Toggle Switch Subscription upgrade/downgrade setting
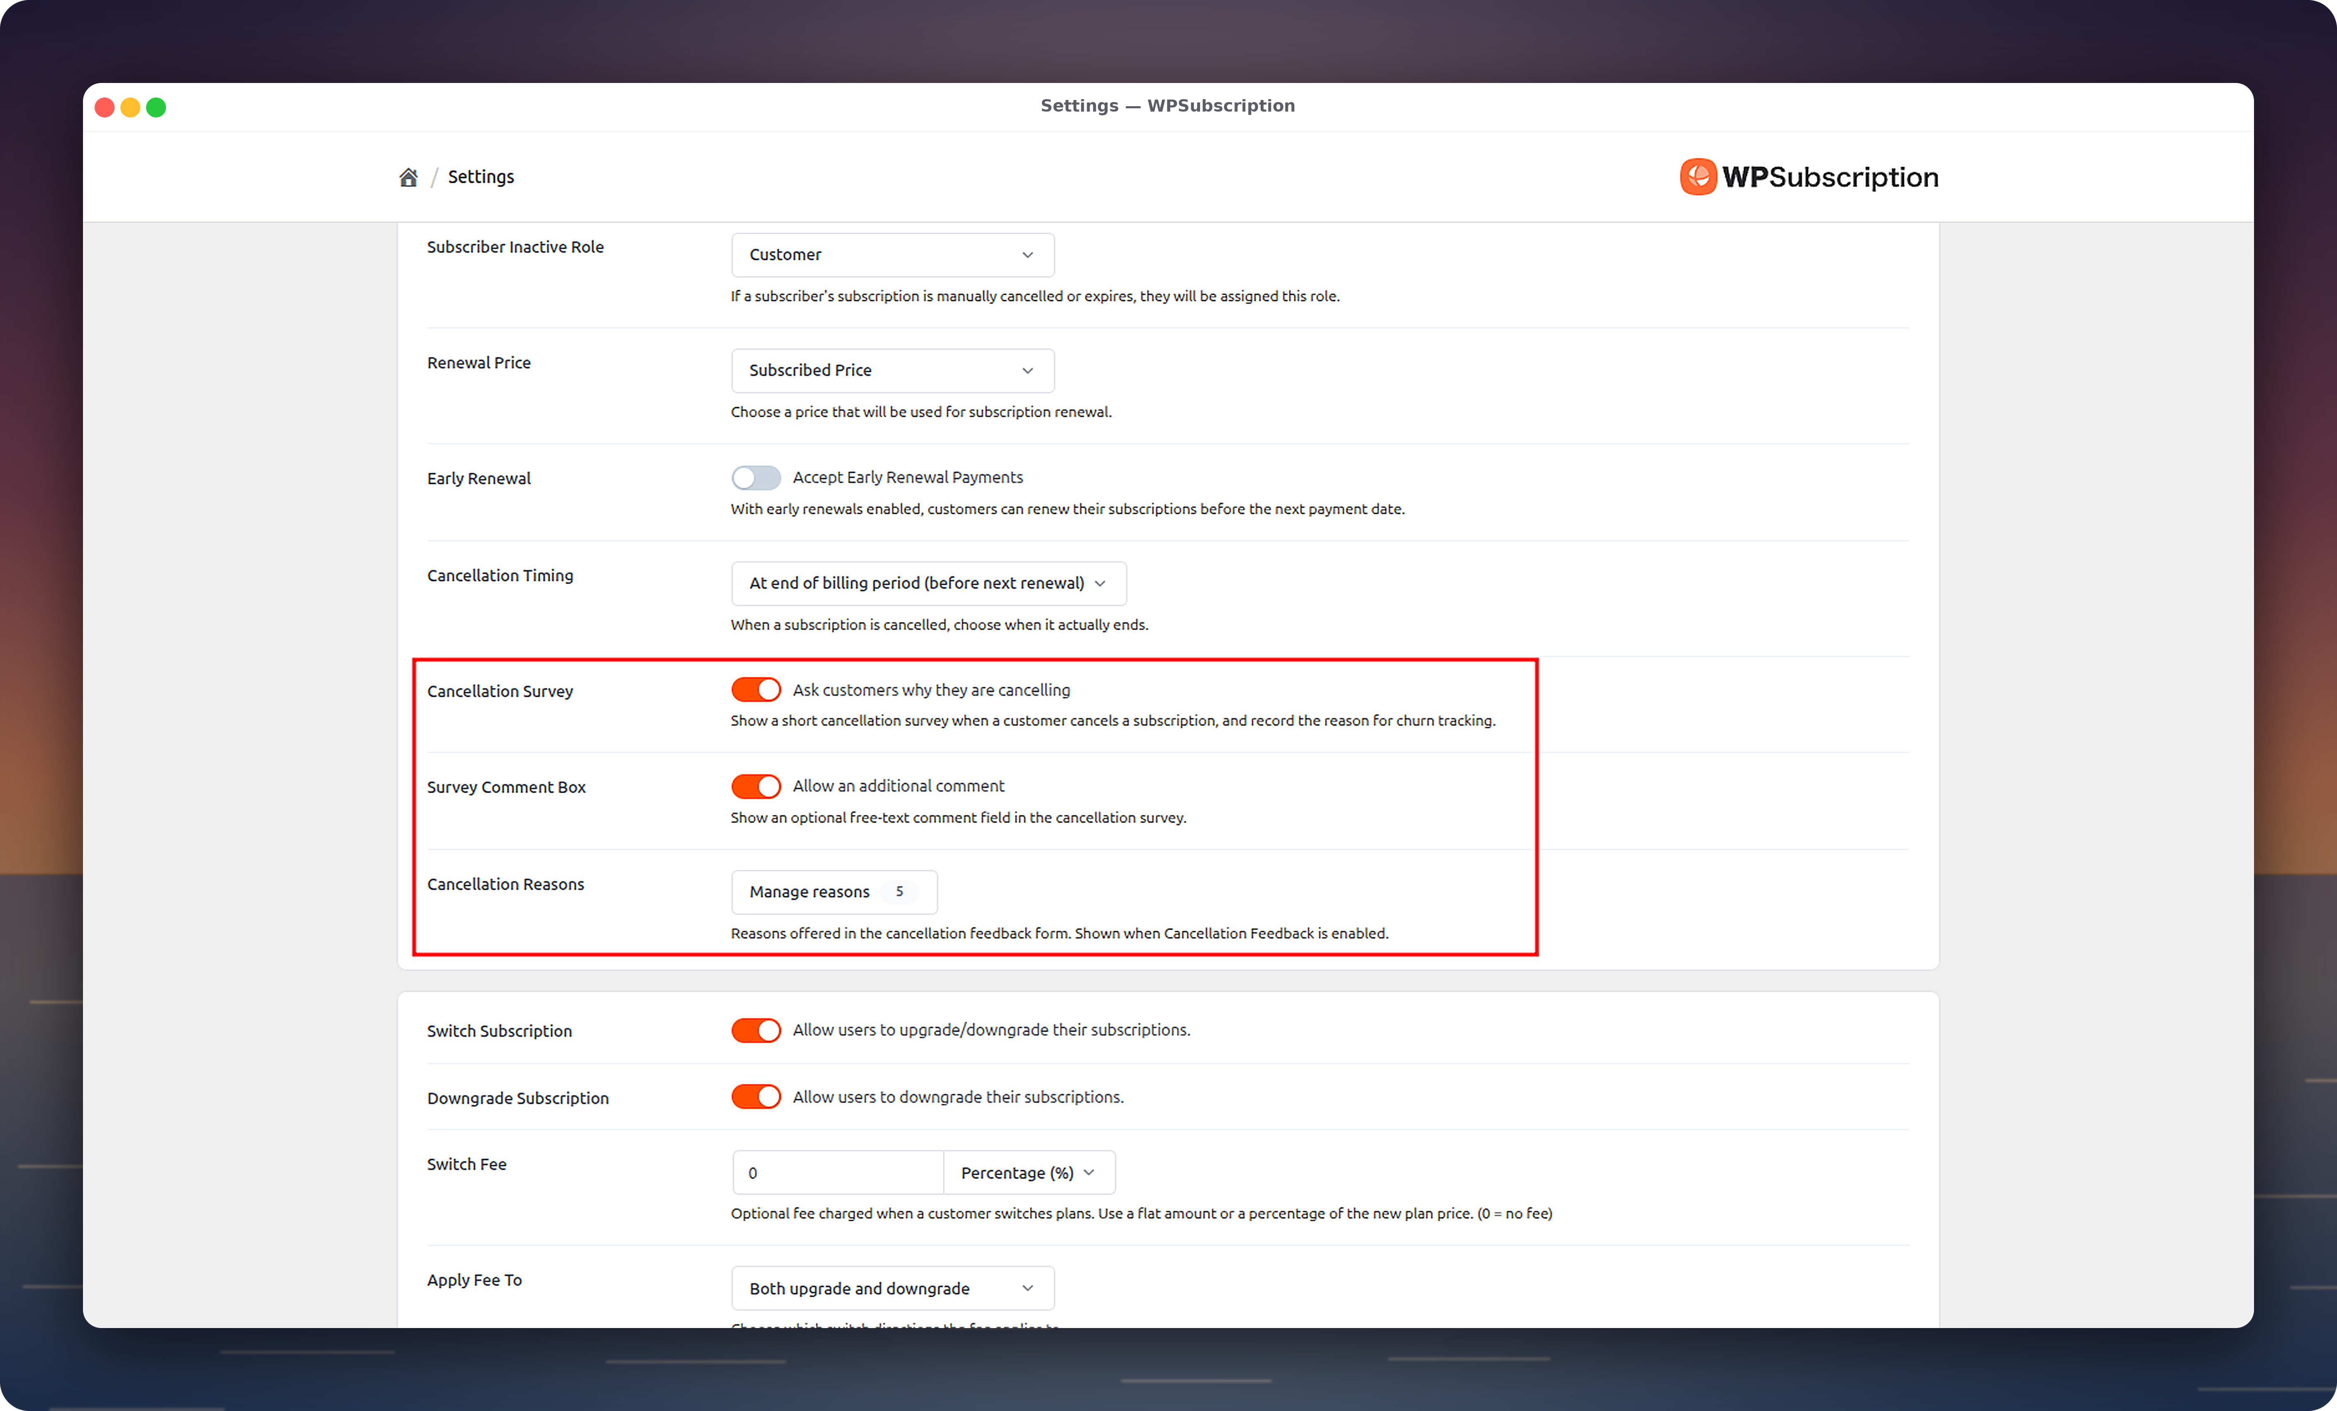Screen dimensions: 2337x1411 point(756,1031)
